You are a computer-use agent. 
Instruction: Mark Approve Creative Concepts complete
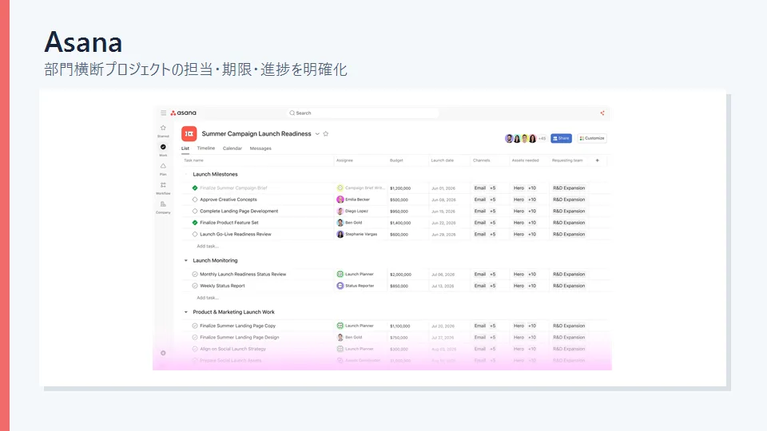click(x=195, y=200)
